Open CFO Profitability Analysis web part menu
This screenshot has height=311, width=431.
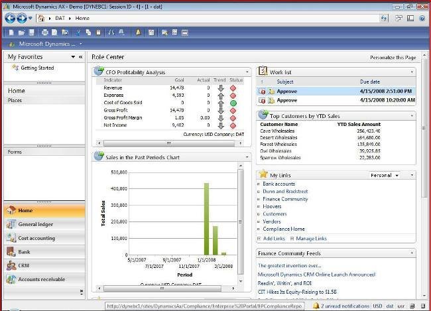[247, 72]
